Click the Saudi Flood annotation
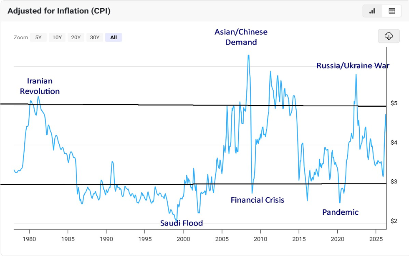 [x=181, y=223]
